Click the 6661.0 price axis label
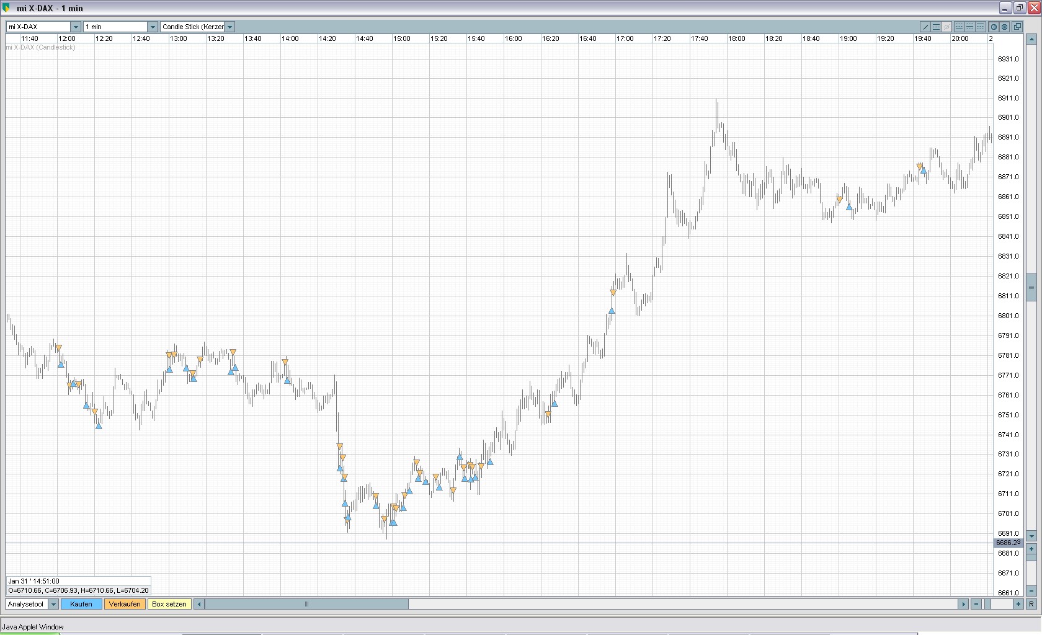This screenshot has height=635, width=1042. click(x=1008, y=592)
